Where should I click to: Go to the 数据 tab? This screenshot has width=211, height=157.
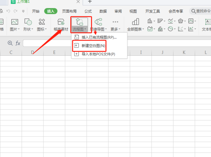(x=103, y=11)
